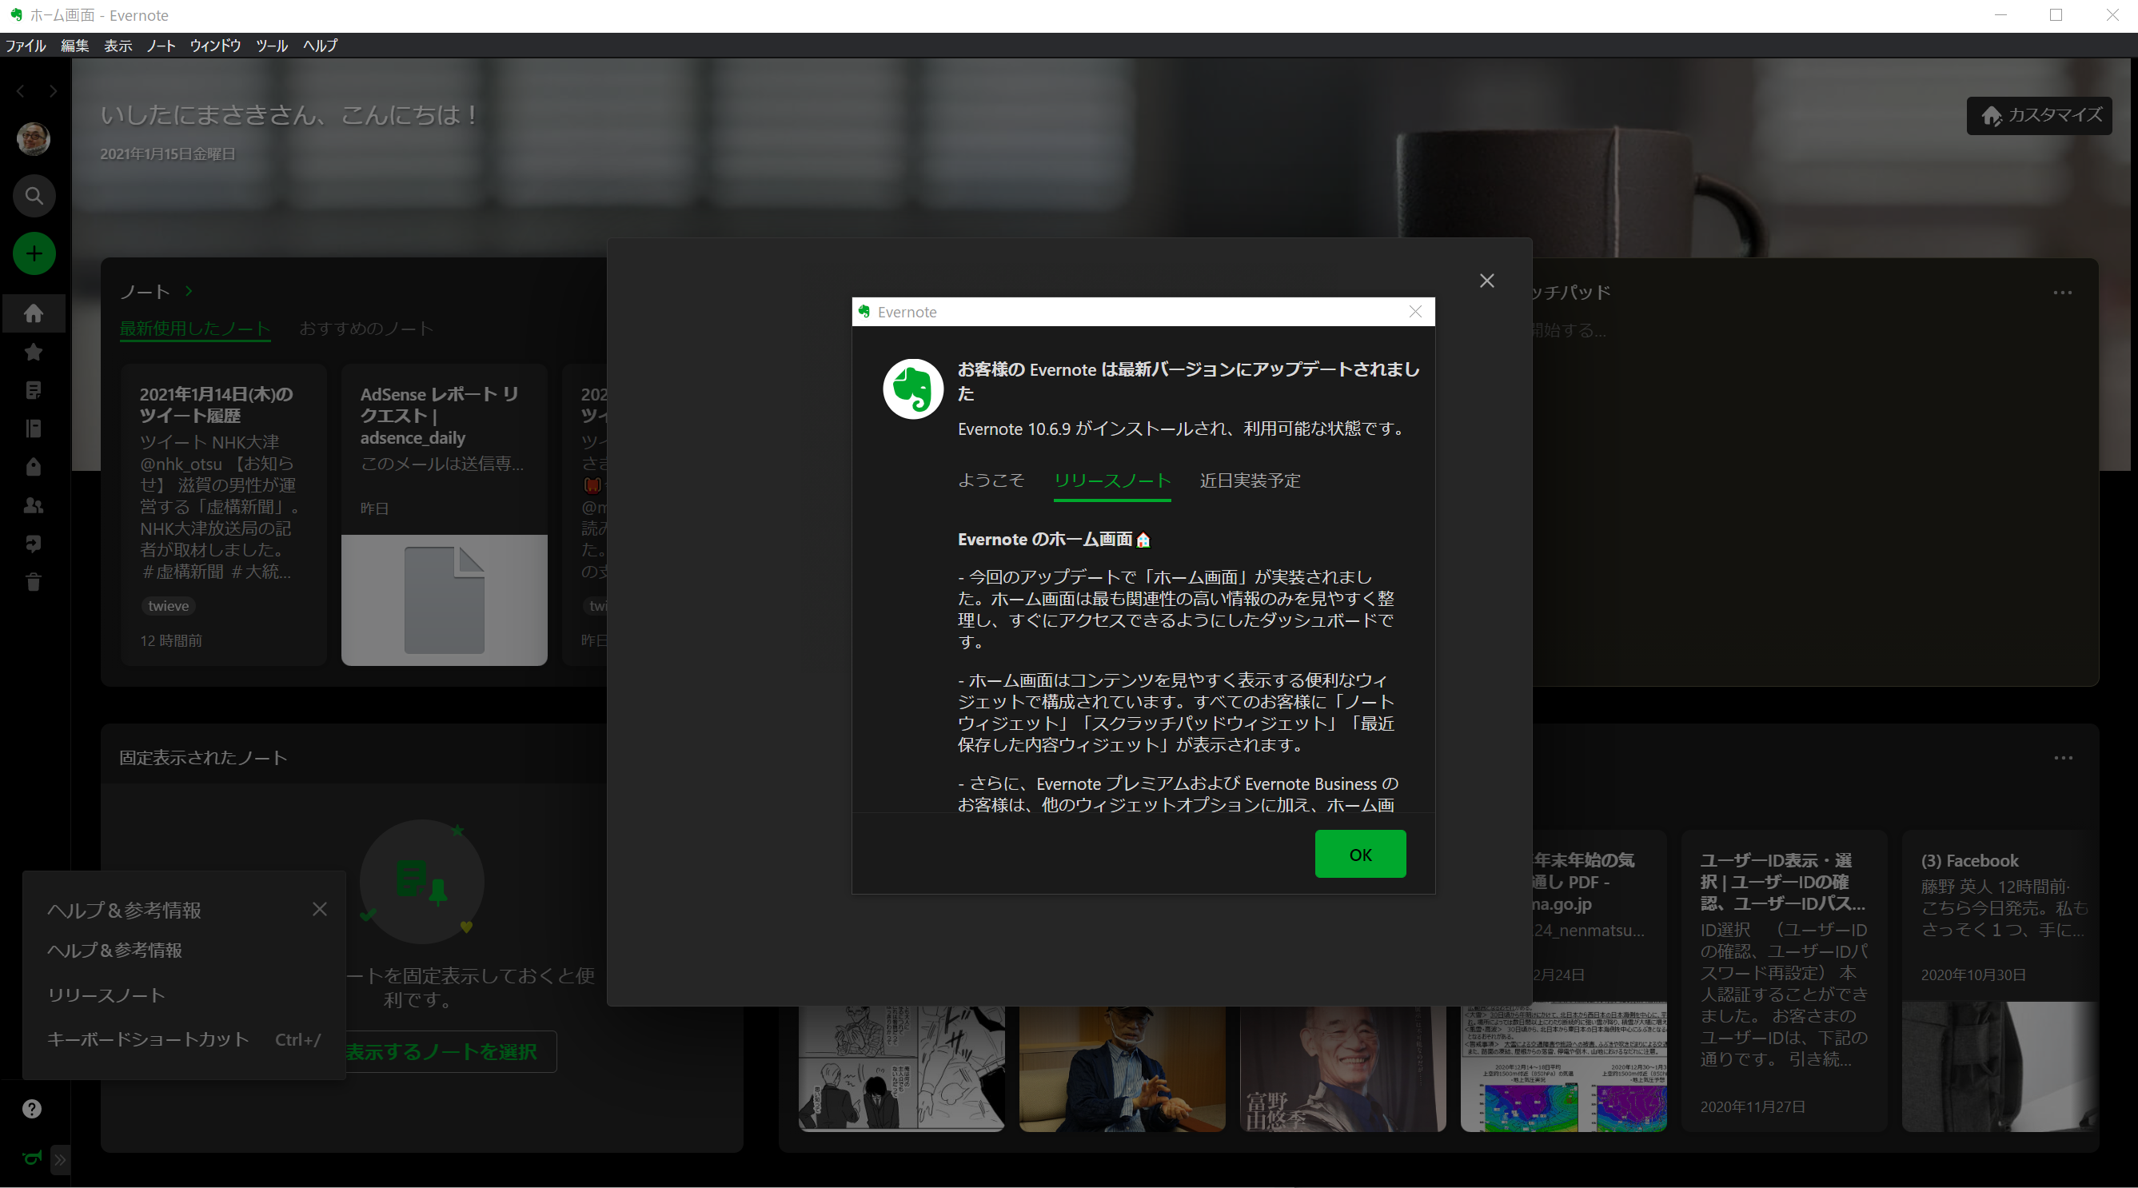Open the ウィンドウ menu
Screen dimensions: 2138x1188
click(215, 46)
